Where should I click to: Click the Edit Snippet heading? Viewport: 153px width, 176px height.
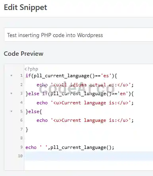tap(25, 8)
